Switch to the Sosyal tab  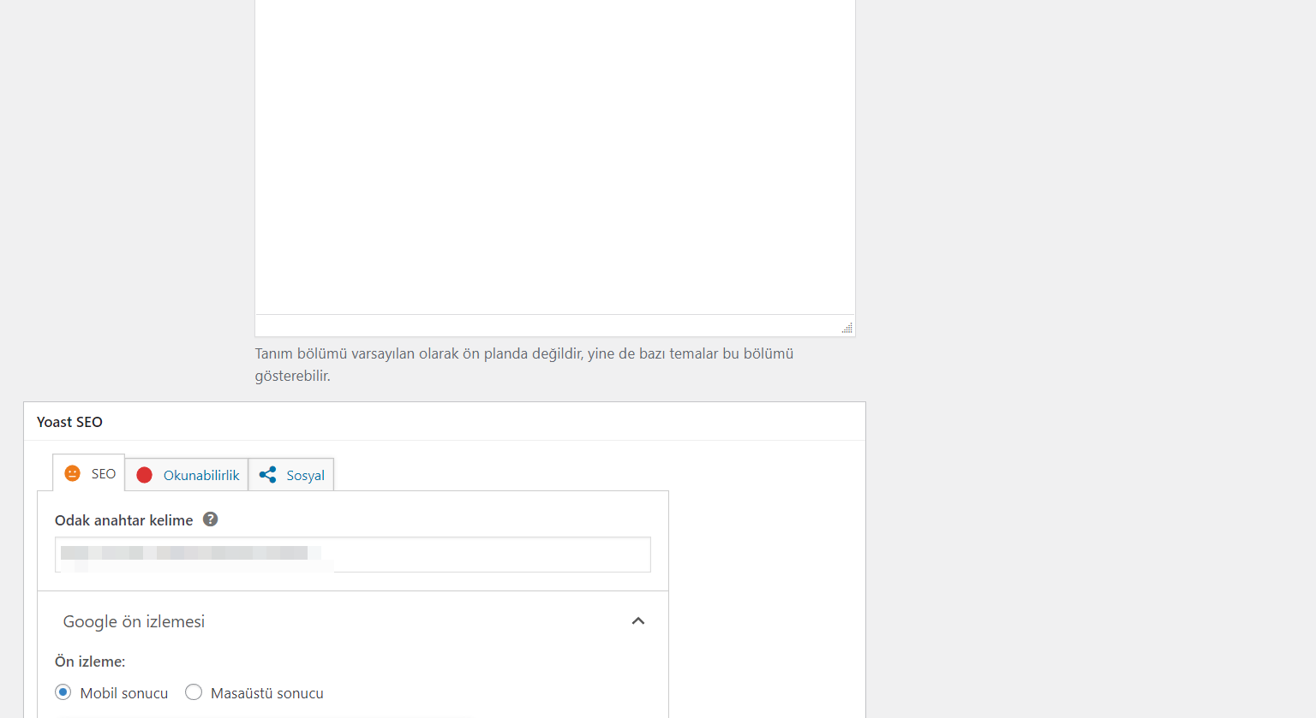291,475
